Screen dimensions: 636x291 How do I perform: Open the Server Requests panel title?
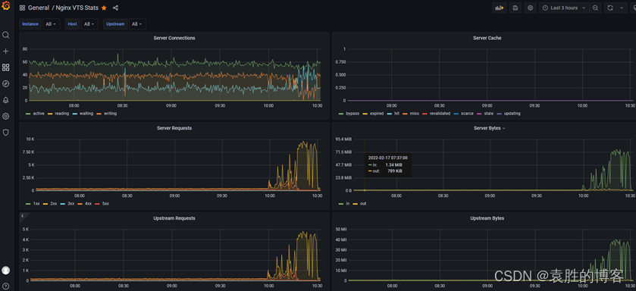point(174,128)
